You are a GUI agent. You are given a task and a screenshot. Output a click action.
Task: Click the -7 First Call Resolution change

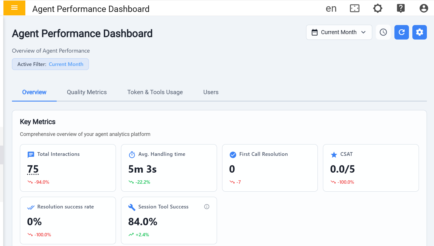pyautogui.click(x=239, y=182)
